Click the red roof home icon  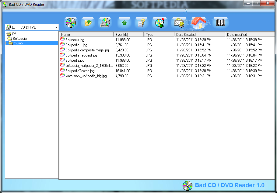pyautogui.click(x=199, y=23)
